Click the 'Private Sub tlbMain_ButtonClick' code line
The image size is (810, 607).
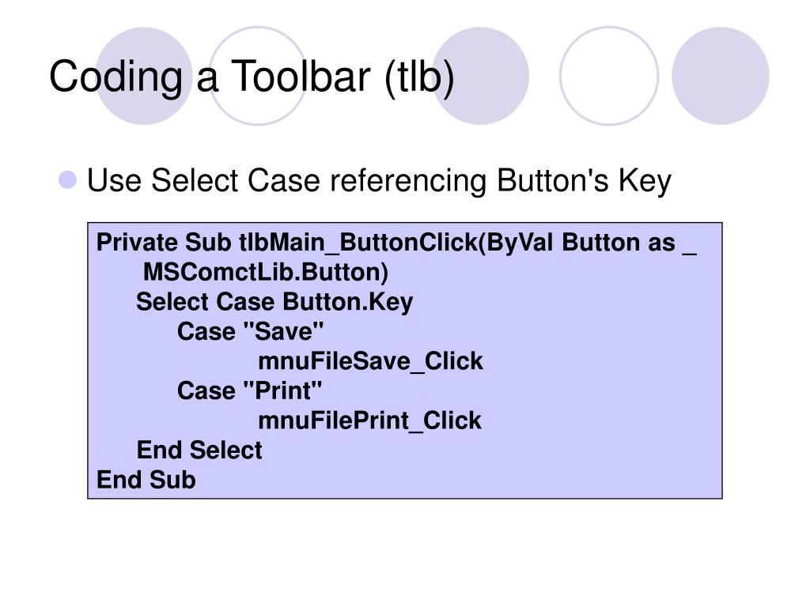click(x=396, y=243)
